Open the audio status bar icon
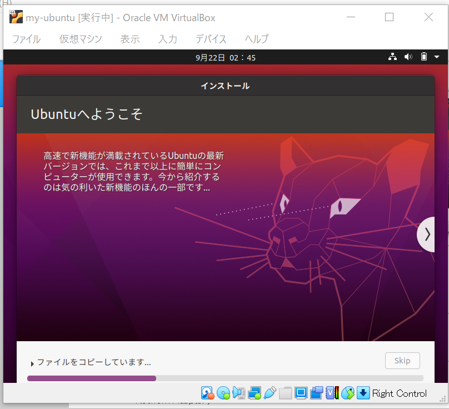The height and width of the screenshot is (409, 449). 239,393
